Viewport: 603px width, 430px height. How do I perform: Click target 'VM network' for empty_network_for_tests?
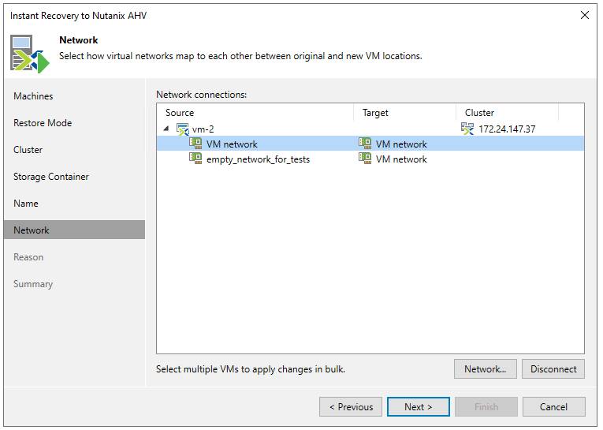click(401, 159)
